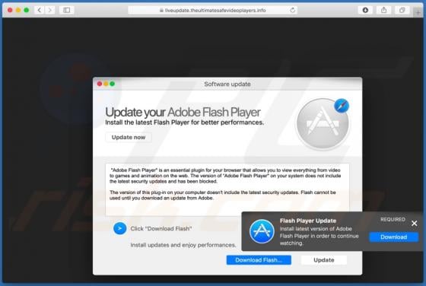Click the Flash Player Update title
The width and height of the screenshot is (426, 286).
pos(308,221)
